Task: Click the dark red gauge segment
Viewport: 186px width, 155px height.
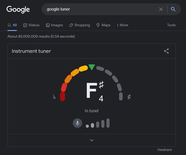Action: pos(63,97)
